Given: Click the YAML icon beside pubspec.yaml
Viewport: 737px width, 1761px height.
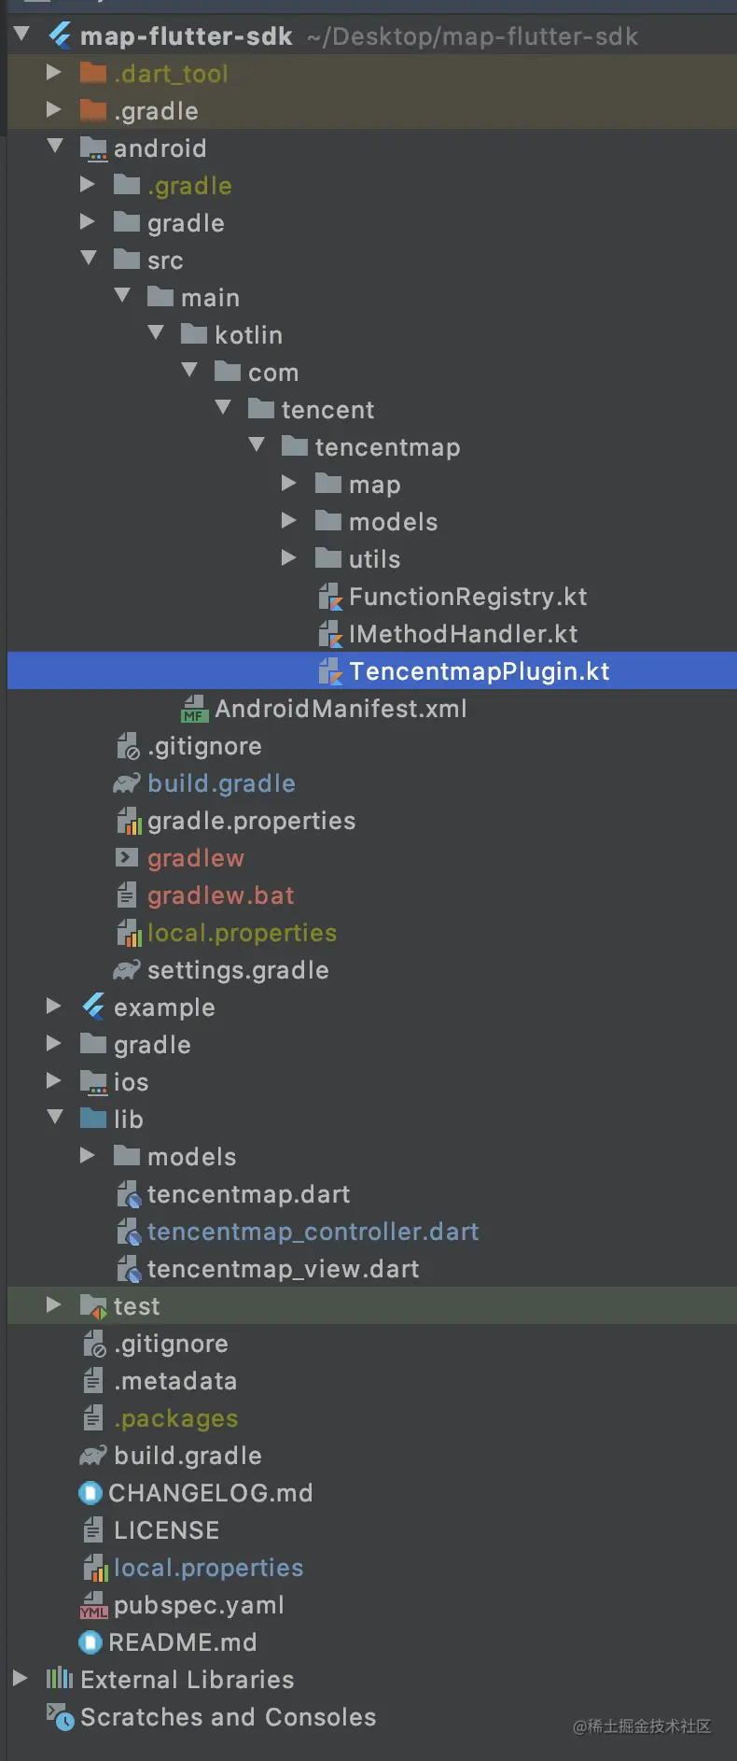Looking at the screenshot, I should [x=94, y=1604].
